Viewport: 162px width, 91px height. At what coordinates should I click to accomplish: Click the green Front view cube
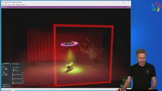click(125, 80)
